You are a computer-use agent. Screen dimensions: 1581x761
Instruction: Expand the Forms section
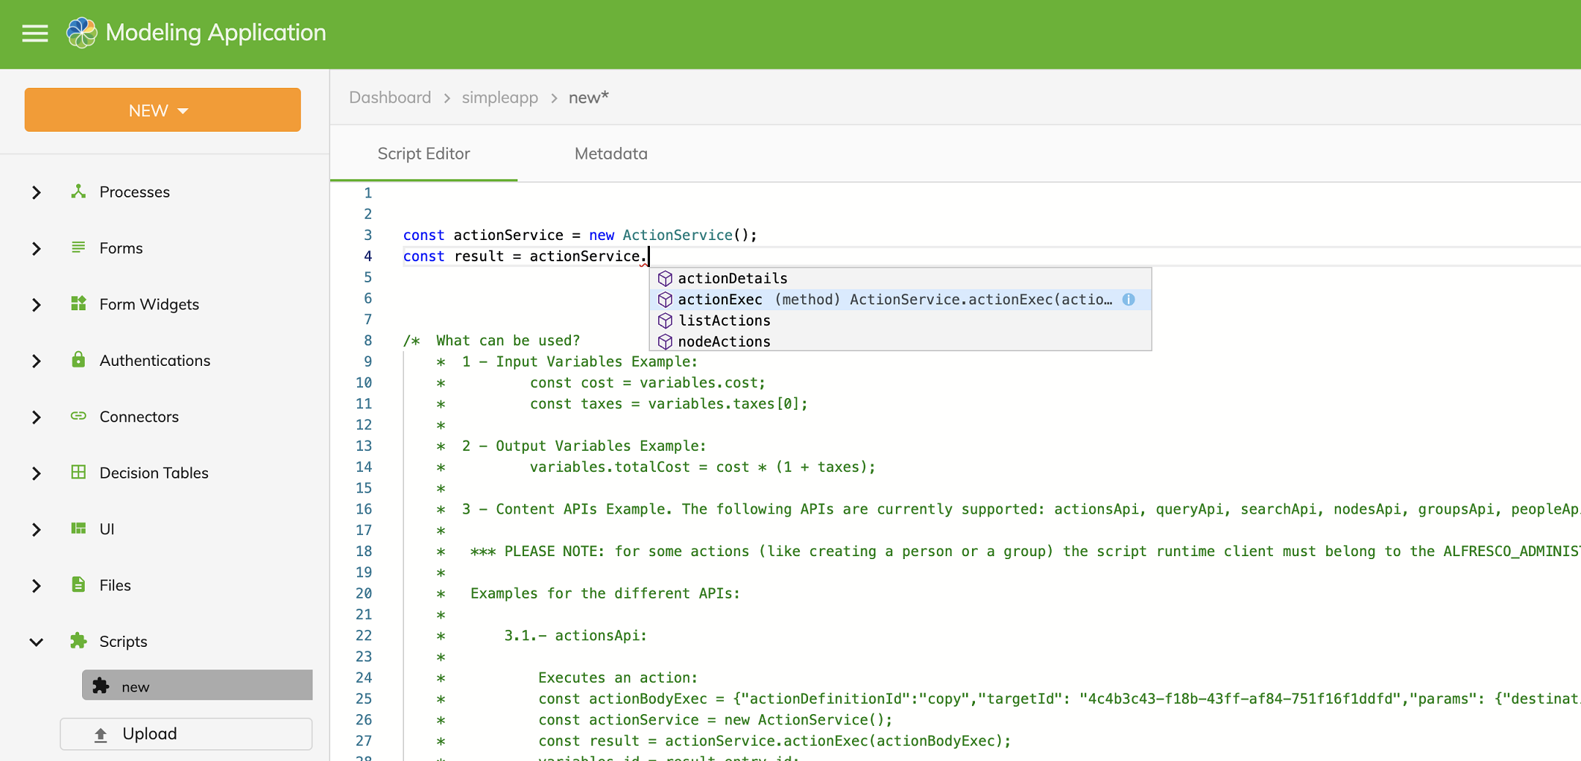(37, 249)
